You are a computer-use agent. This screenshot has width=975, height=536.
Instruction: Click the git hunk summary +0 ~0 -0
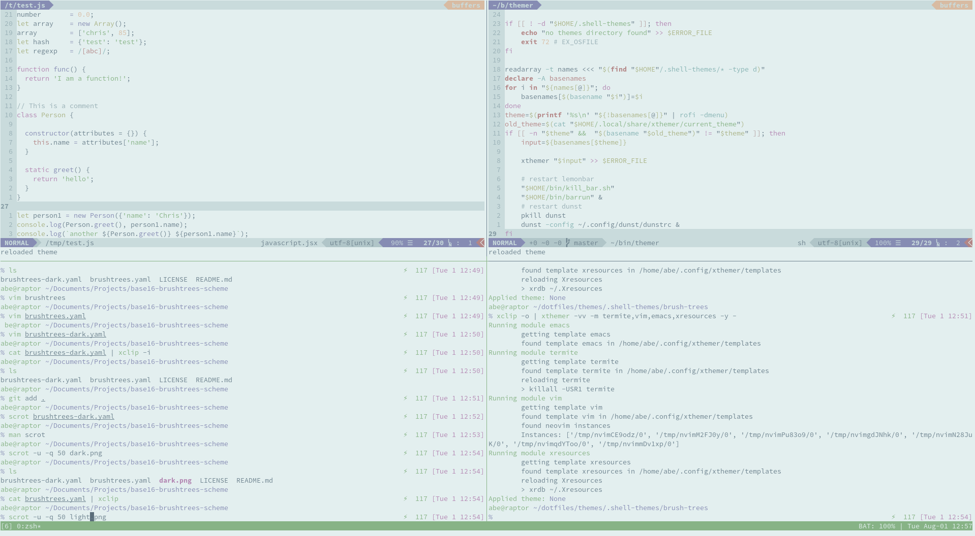(545, 243)
